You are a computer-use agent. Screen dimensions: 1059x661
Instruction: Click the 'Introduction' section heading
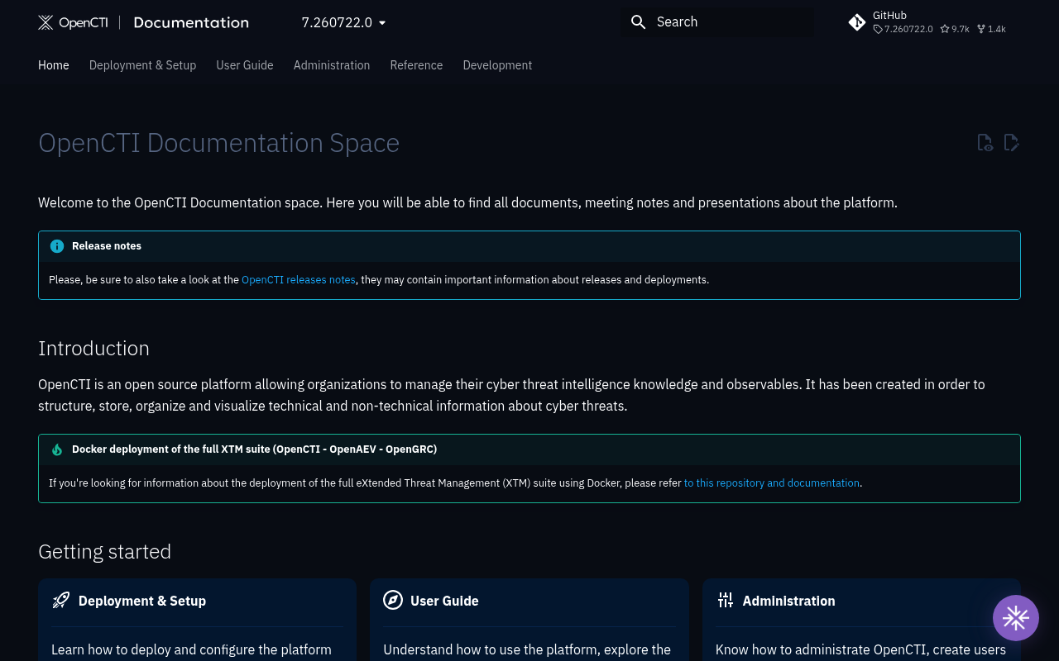coord(94,348)
